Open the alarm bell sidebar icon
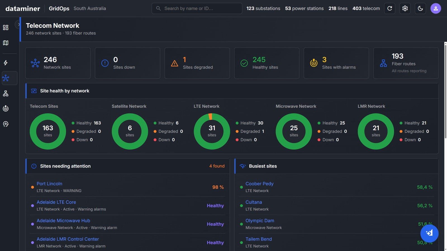 [x=6, y=108]
